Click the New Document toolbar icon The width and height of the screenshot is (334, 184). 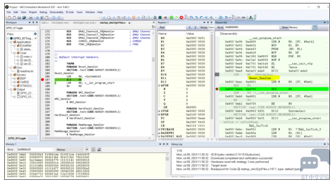pyautogui.click(x=9, y=18)
